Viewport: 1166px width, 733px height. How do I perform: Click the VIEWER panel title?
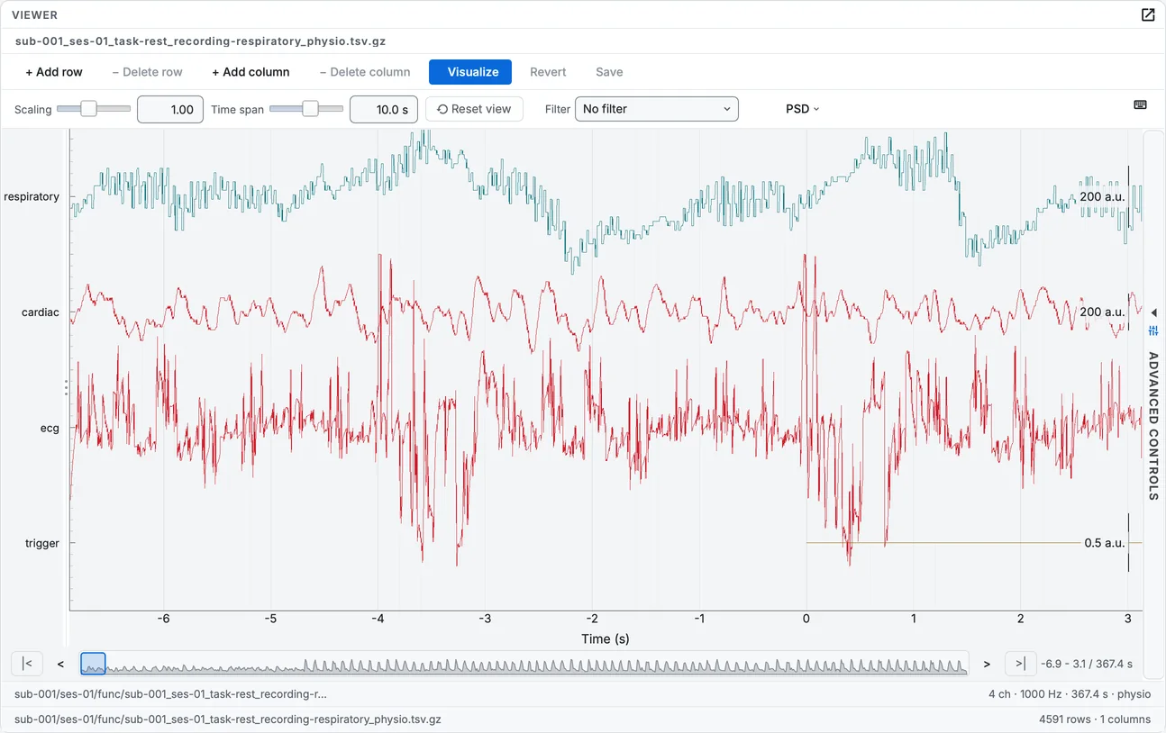(x=35, y=14)
